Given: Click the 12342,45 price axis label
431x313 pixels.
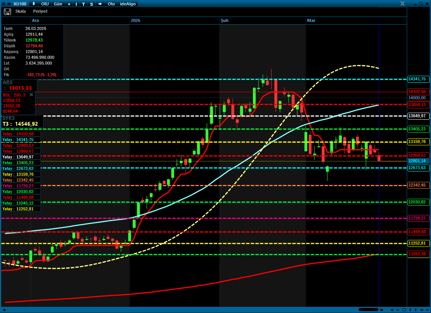Looking at the screenshot, I should (418, 185).
